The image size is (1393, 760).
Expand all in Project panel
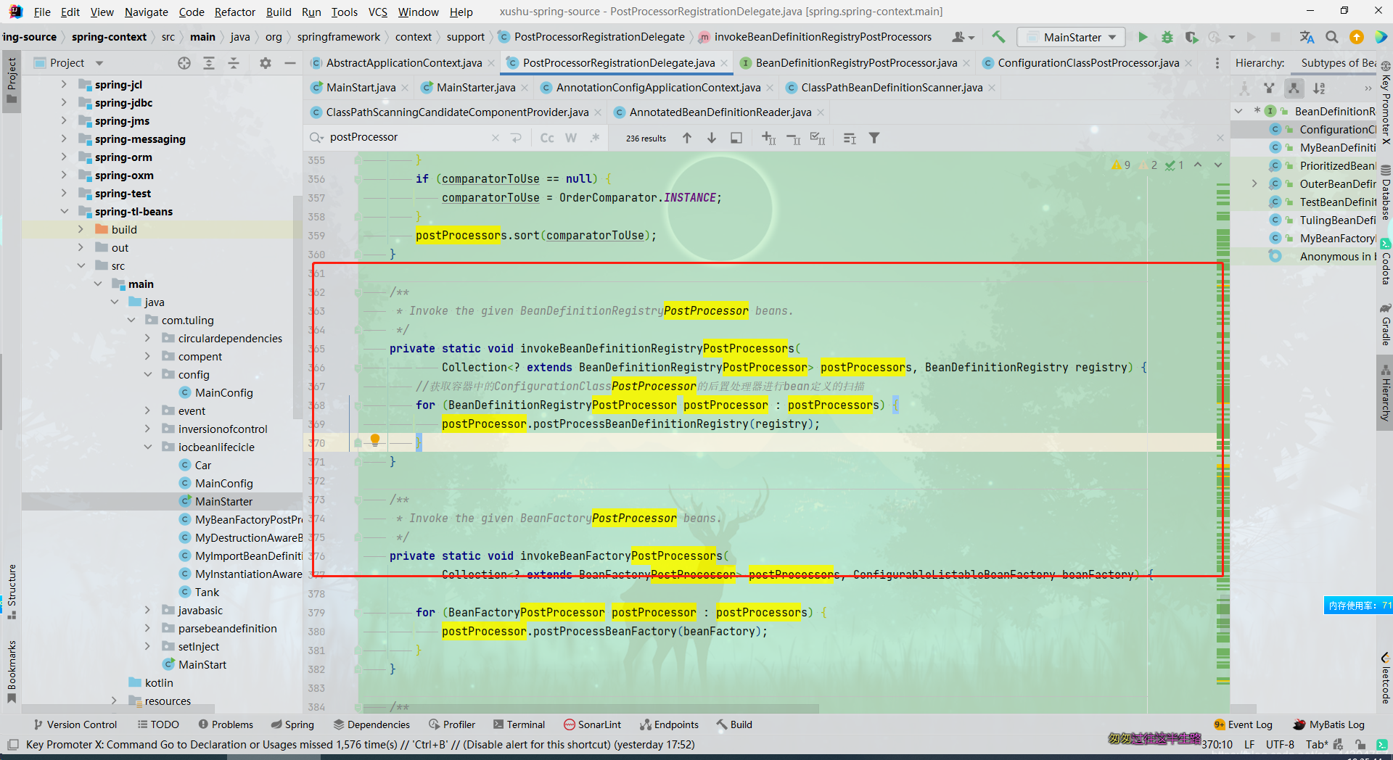point(209,63)
